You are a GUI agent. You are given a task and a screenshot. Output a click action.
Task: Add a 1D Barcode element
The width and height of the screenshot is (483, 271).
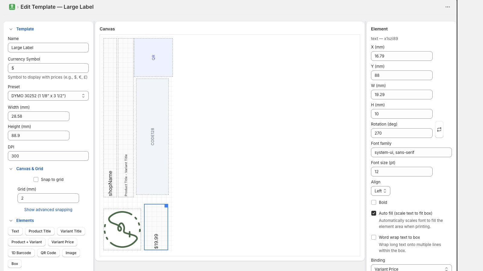click(21, 253)
